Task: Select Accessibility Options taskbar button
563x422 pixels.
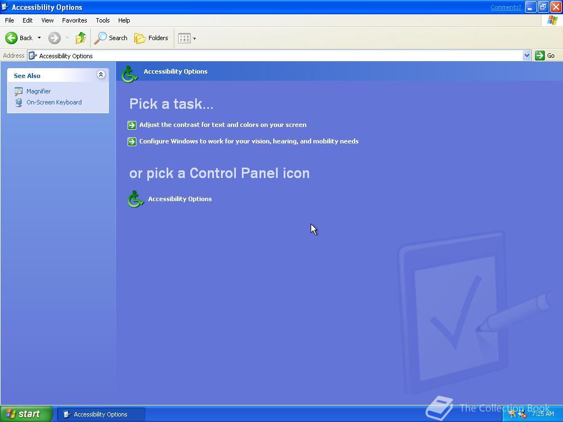Action: click(101, 414)
